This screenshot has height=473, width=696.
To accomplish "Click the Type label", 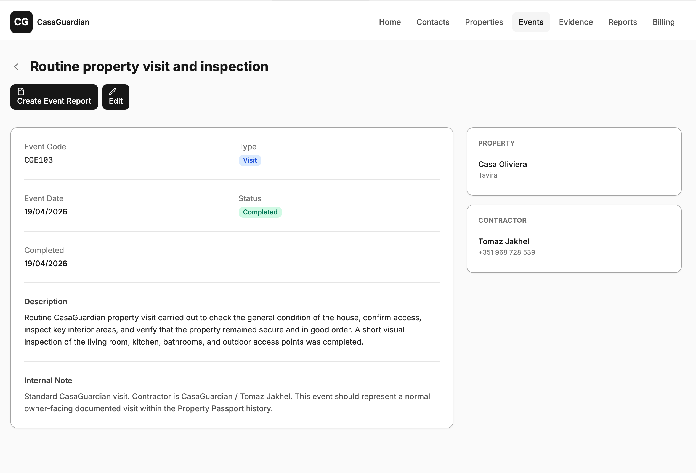I will (247, 147).
